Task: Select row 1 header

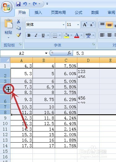Action: (x=5, y=66)
